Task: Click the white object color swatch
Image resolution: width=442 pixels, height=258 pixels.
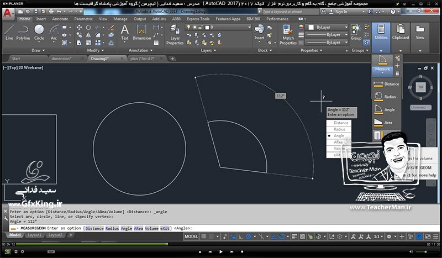Action: point(311,28)
